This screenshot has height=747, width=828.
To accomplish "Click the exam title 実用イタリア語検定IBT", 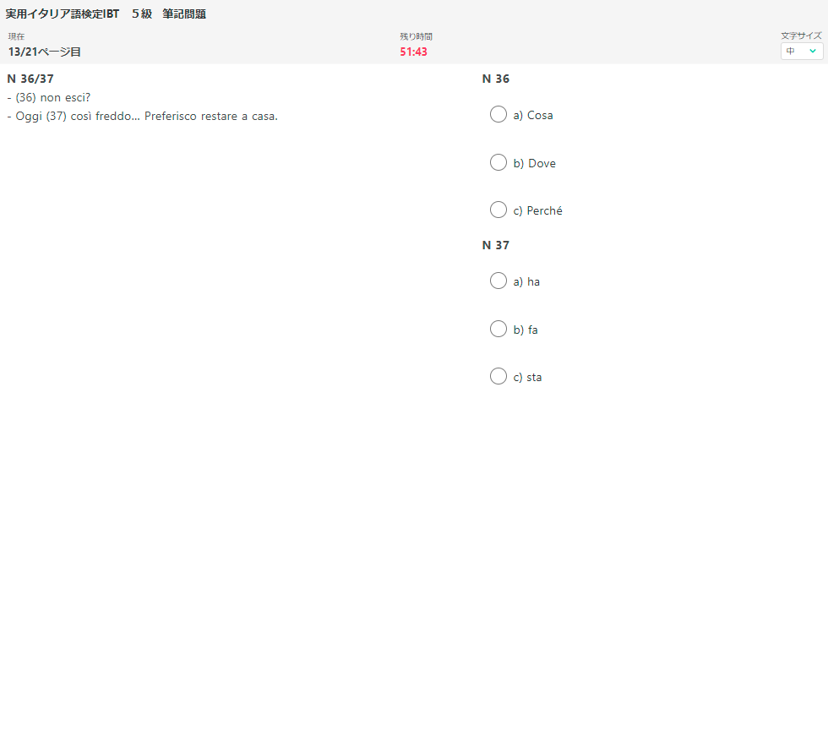I will [x=63, y=14].
